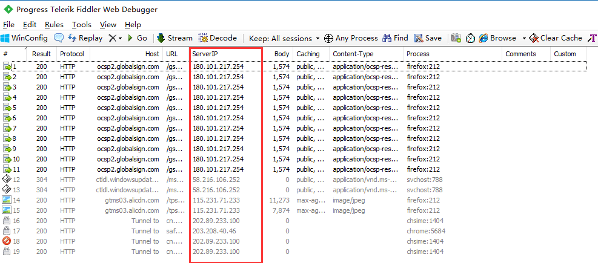Click the Custom column header
Viewport: 598px width, 263px height.
coord(569,54)
